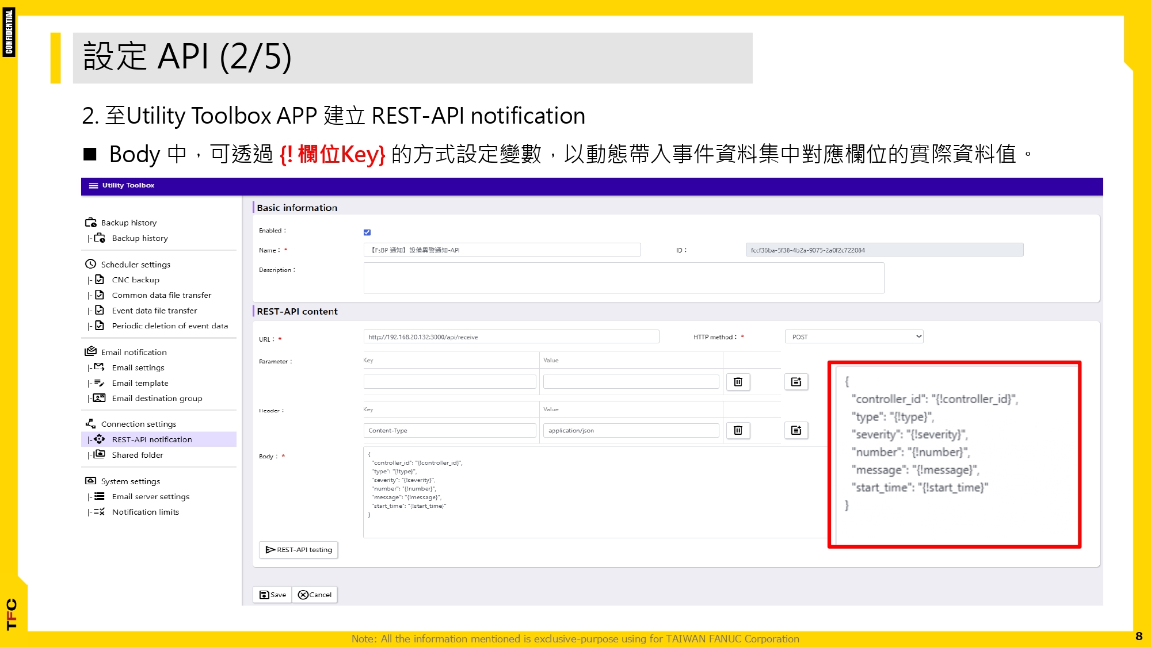Click the System settings camera icon
Image resolution: width=1151 pixels, height=647 pixels.
(90, 480)
